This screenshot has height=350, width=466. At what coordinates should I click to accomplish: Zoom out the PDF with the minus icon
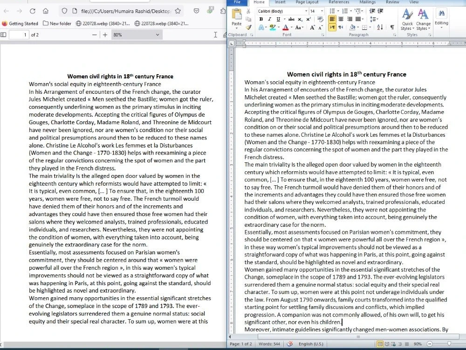pyautogui.click(x=95, y=35)
